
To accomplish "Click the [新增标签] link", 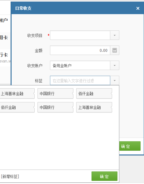I will pos(10,176).
